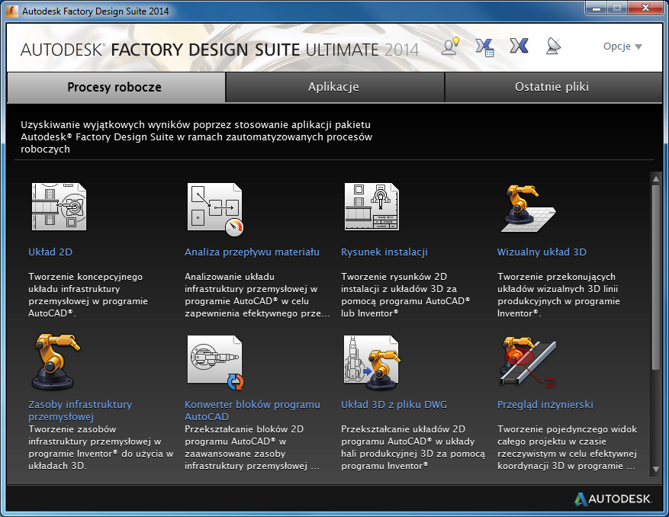Viewport: 669px width, 517px height.
Task: Open the Układ 3D z pliku DWG icon
Action: point(371,362)
